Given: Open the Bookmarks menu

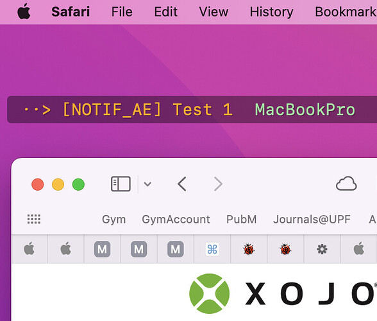Looking at the screenshot, I should click(346, 12).
